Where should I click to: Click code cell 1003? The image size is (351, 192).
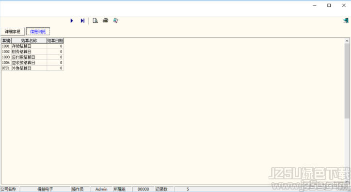(6, 57)
